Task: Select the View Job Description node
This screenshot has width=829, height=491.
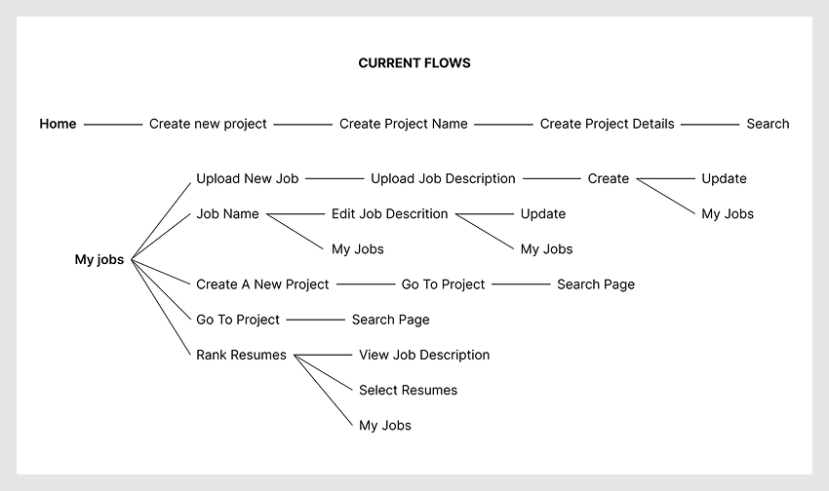Action: tap(424, 355)
